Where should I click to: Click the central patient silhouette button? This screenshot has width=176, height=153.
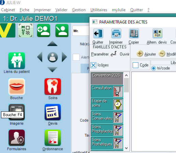pos(53,57)
